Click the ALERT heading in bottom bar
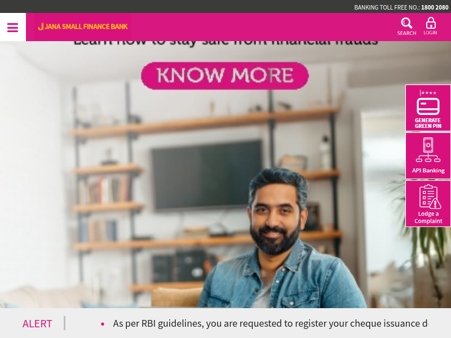 [37, 323]
